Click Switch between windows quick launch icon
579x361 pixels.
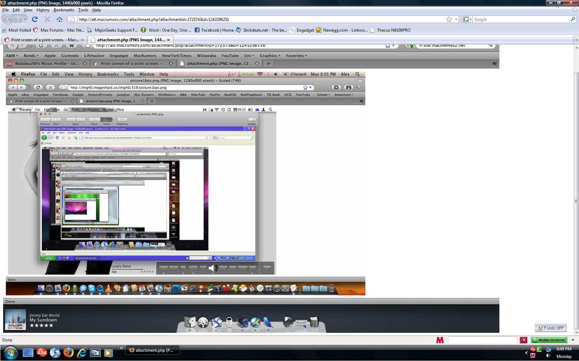coord(95,352)
